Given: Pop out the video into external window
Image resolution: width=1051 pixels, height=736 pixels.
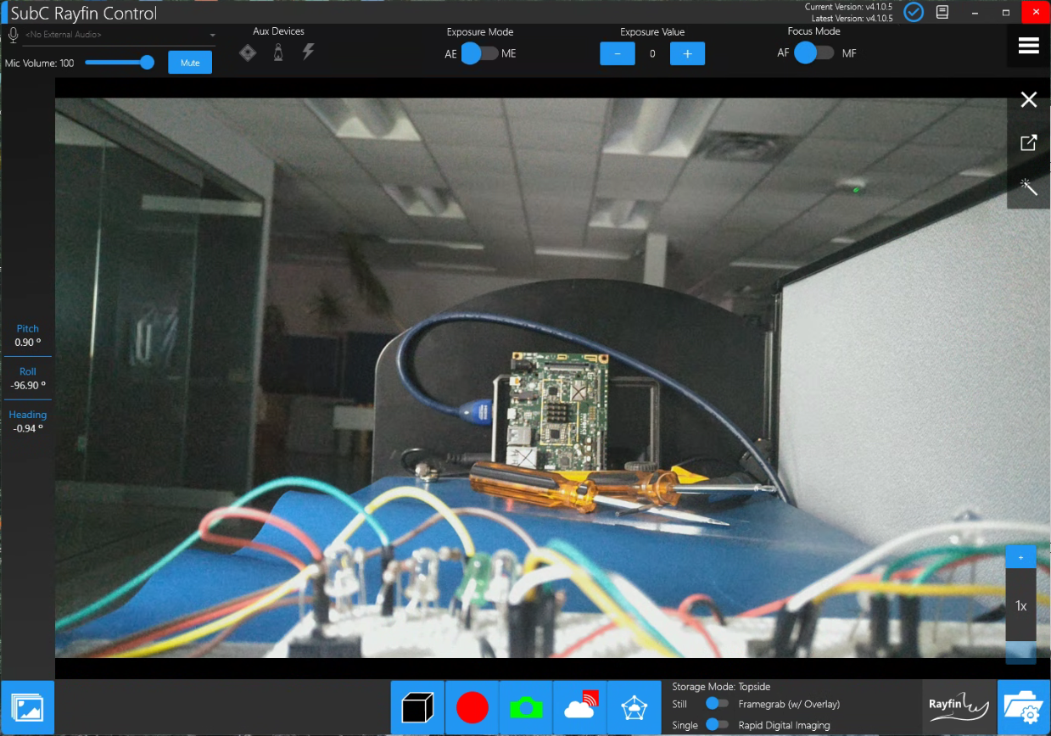Looking at the screenshot, I should pos(1028,142).
